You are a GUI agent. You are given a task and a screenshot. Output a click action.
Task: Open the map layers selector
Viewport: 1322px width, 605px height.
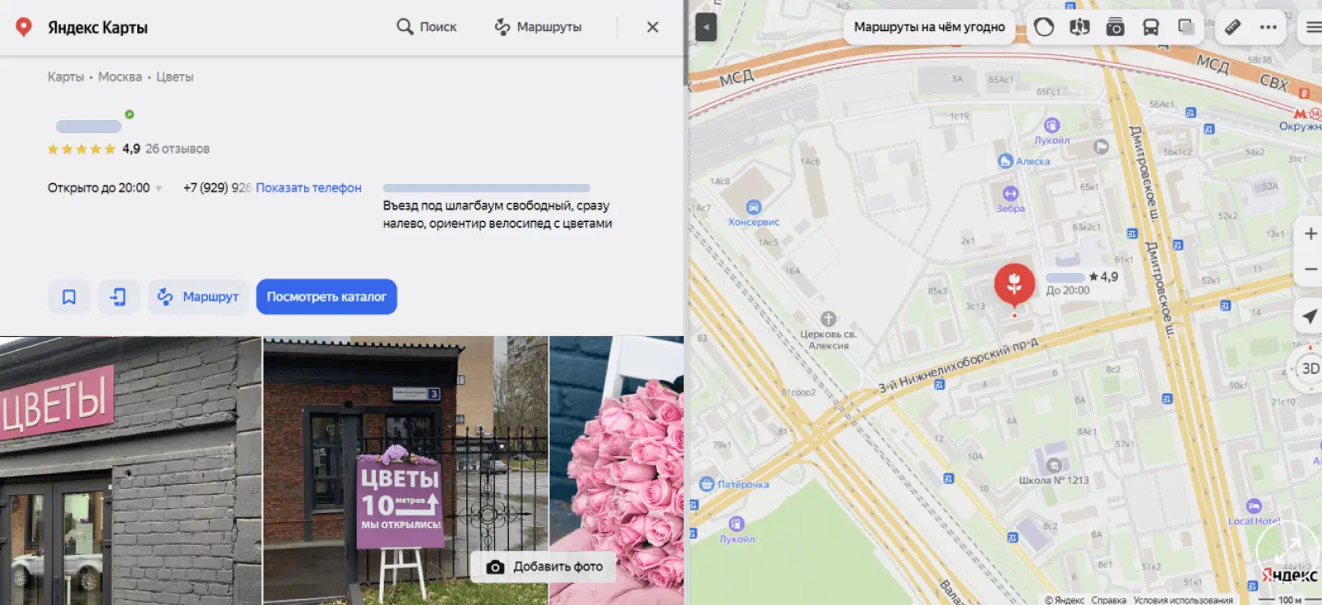1186,27
